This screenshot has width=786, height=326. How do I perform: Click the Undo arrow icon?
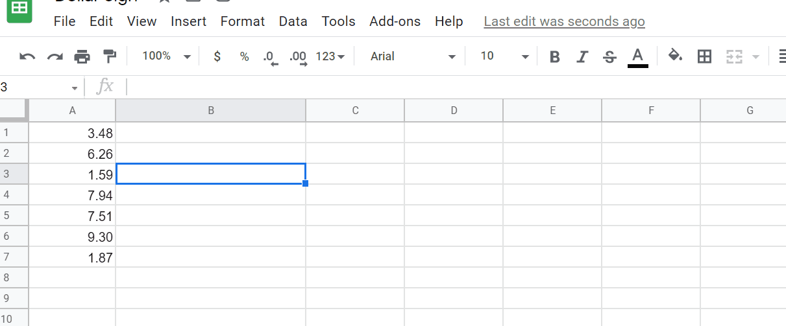[27, 57]
